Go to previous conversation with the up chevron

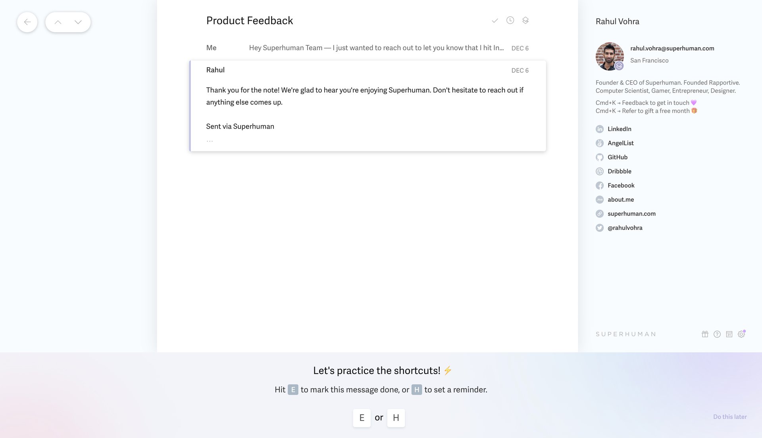[x=58, y=22]
